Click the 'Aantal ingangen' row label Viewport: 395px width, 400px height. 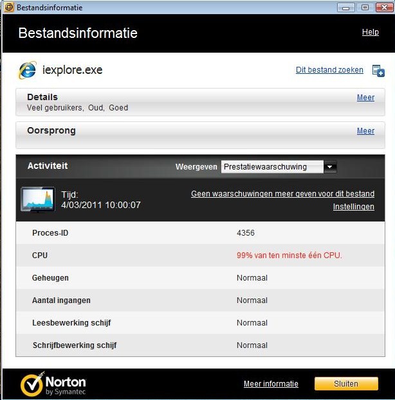click(61, 300)
